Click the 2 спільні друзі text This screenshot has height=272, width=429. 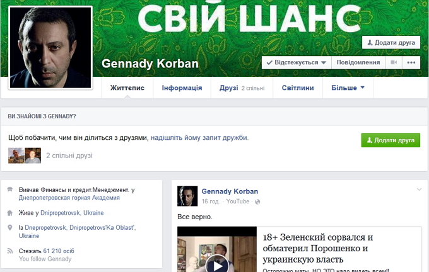pyautogui.click(x=69, y=156)
